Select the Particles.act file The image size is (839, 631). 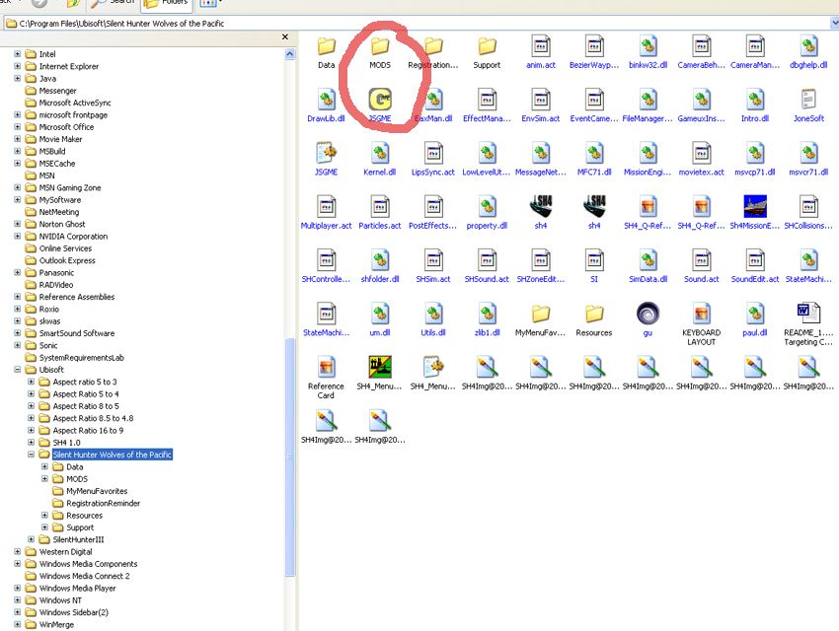380,207
